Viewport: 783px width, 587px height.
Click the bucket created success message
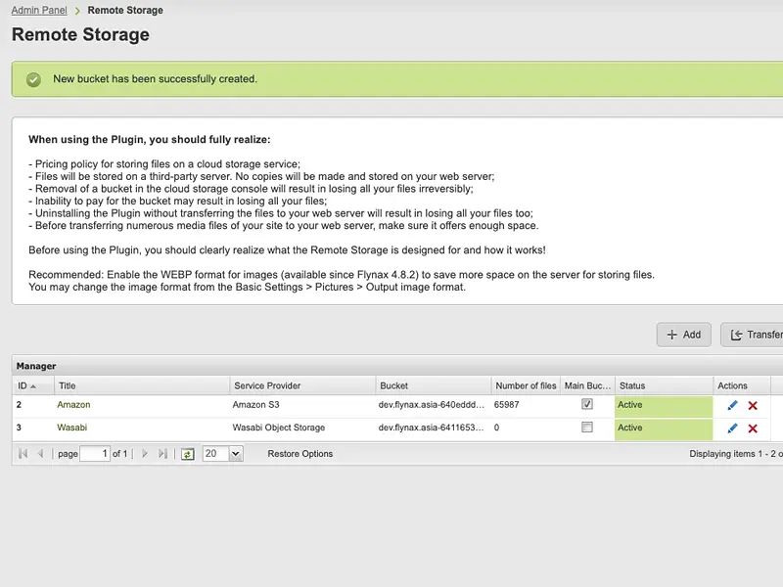pos(155,79)
